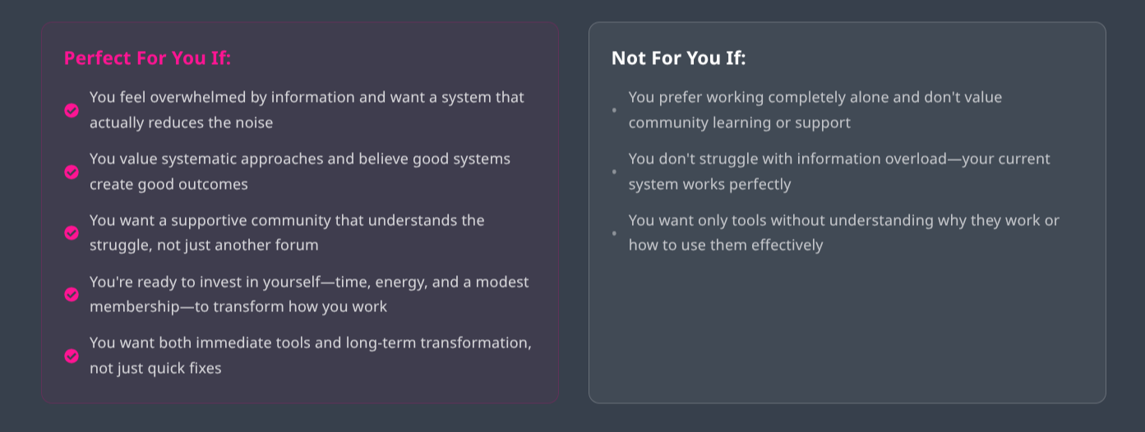This screenshot has width=1145, height=432.
Task: Click the checkmark beside "overwhelmed by information"
Action: coord(72,110)
